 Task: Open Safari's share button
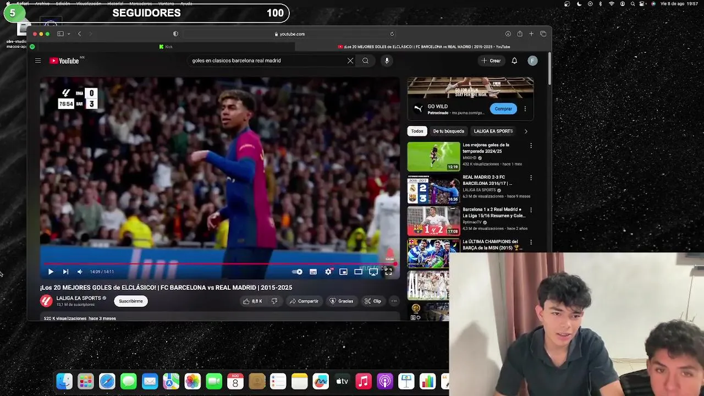[520, 34]
